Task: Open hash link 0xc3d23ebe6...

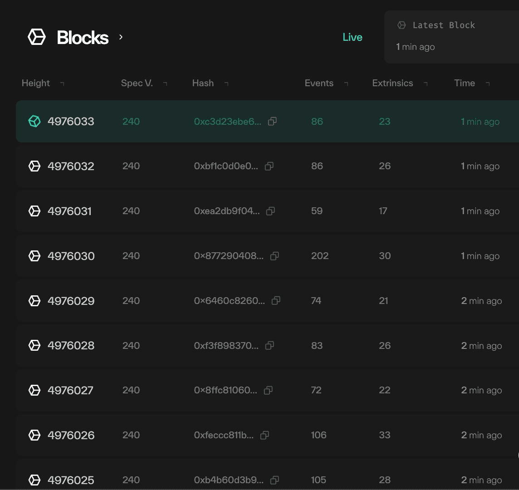Action: [227, 122]
